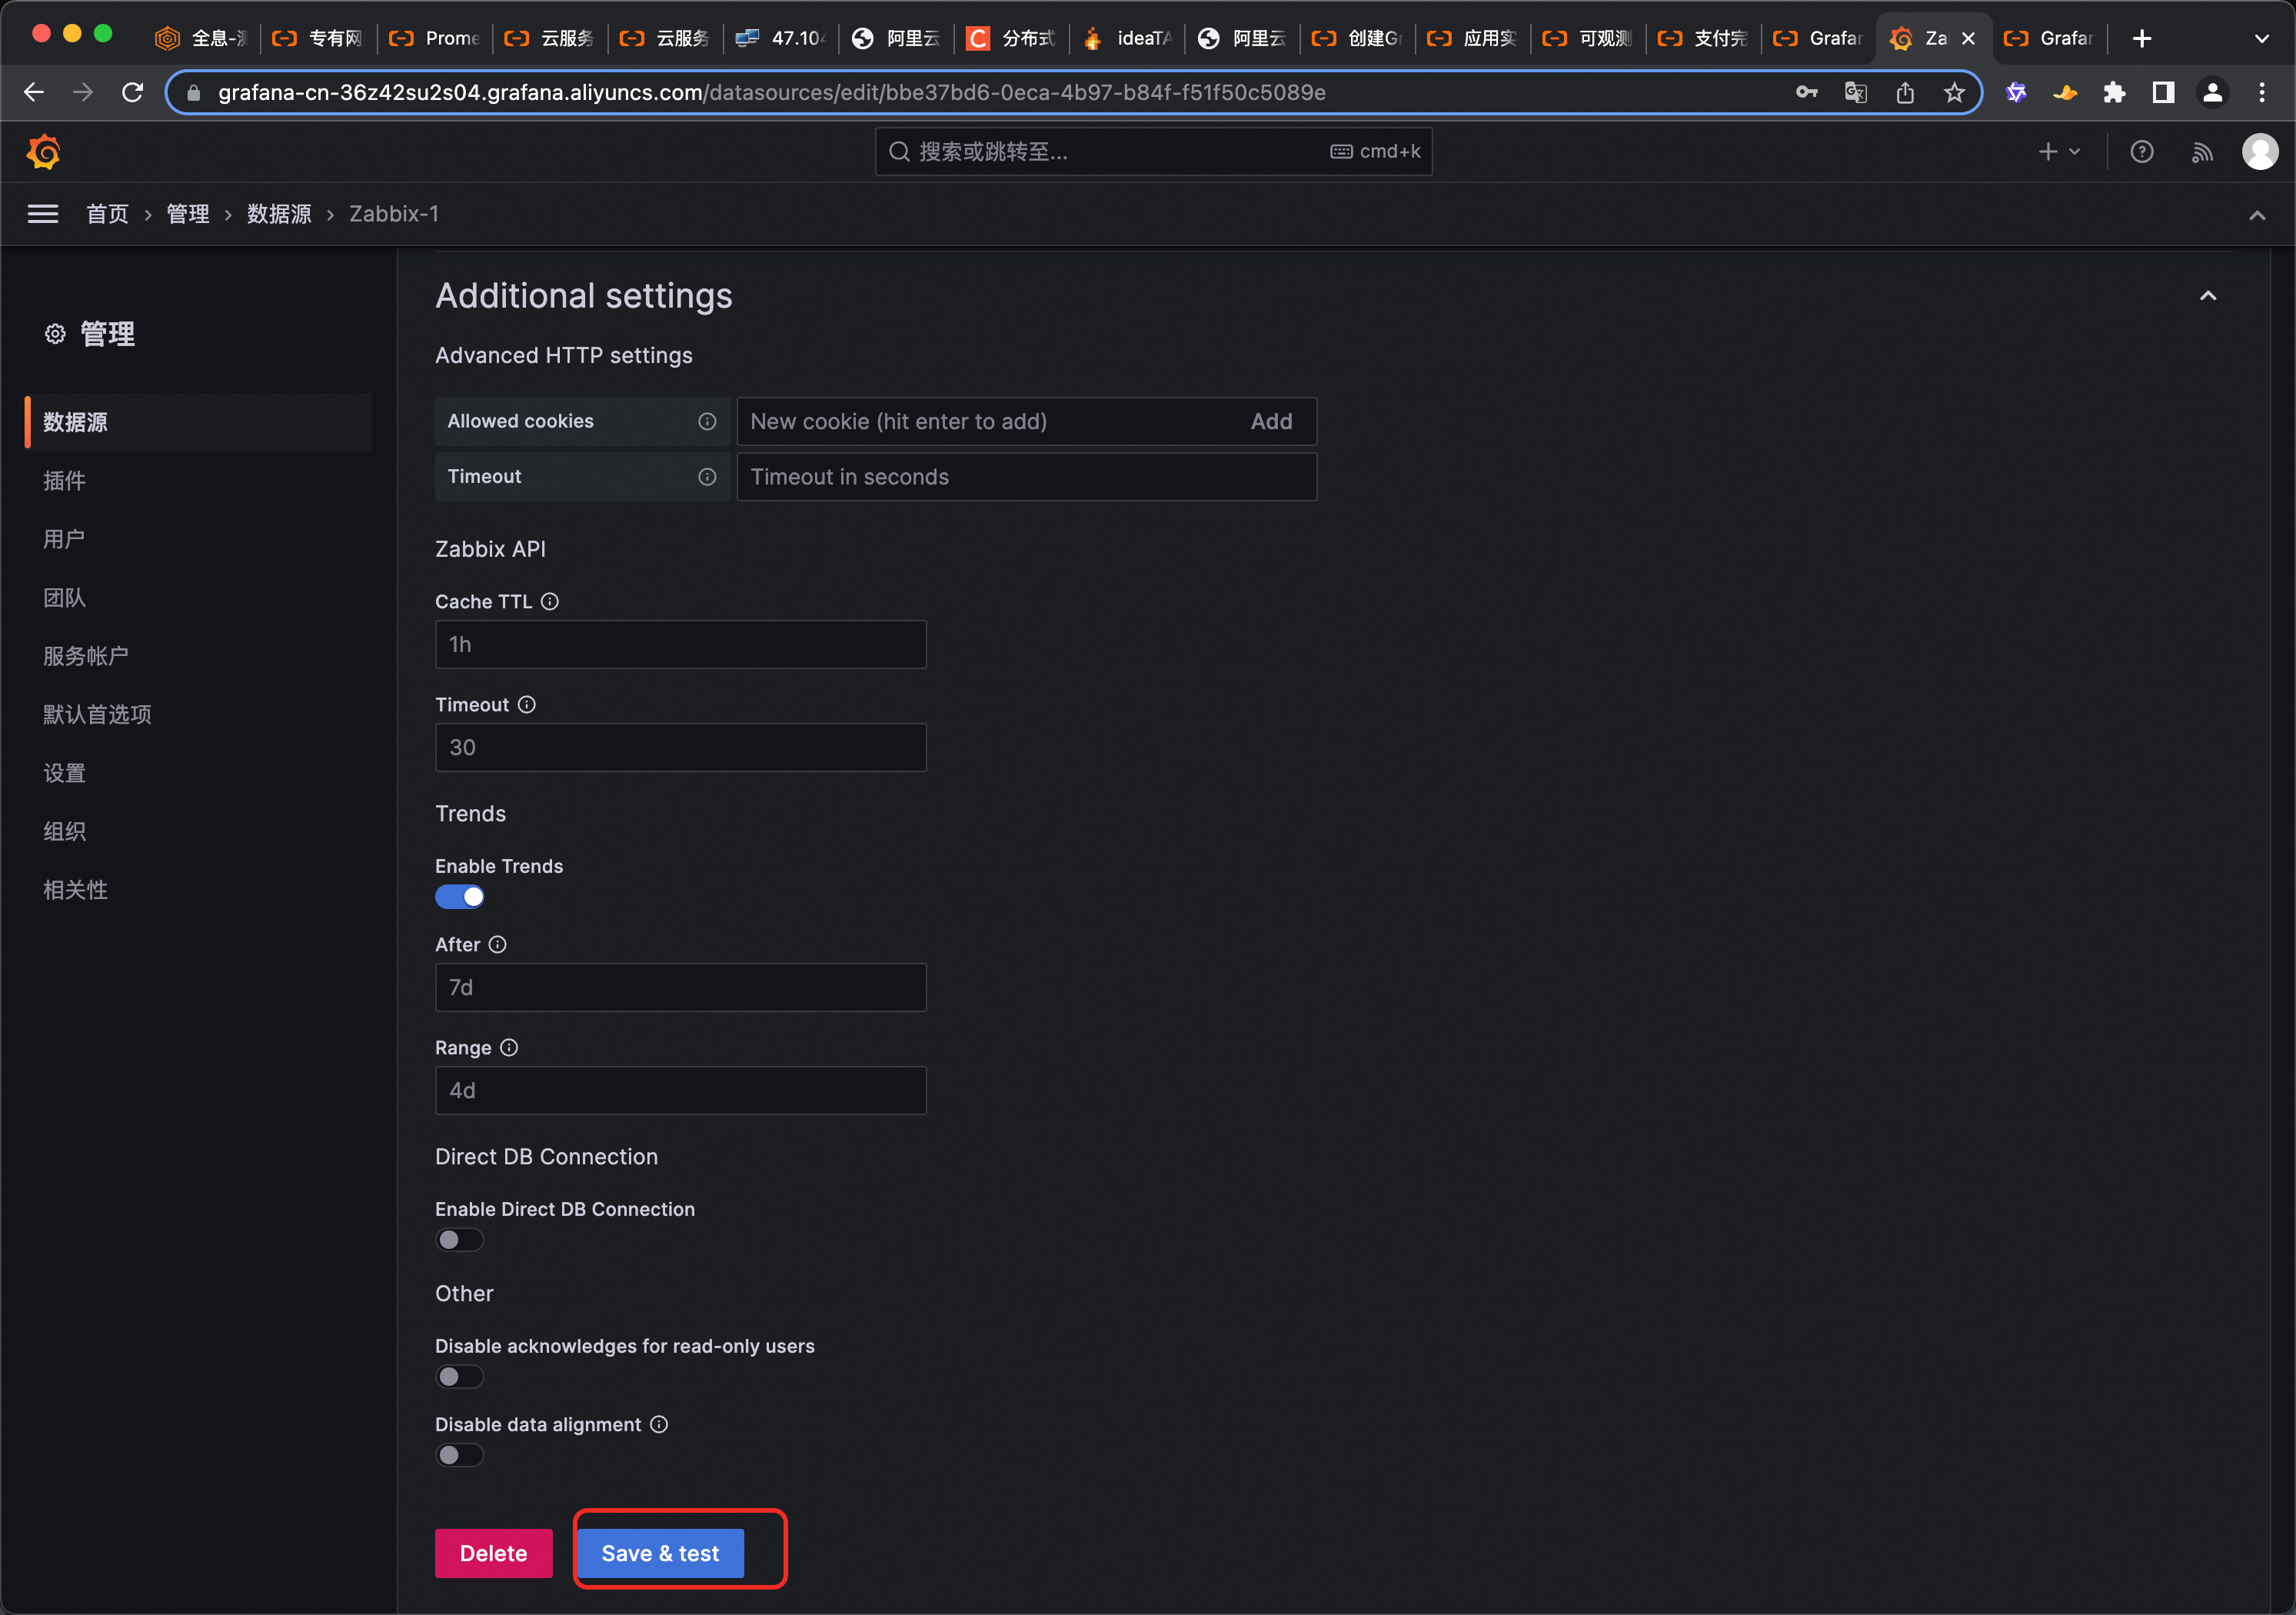Open 服务帐户 in the sidebar
This screenshot has width=2296, height=1615.
click(86, 656)
